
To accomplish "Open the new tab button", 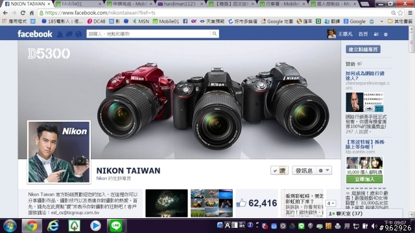I will [365, 4].
